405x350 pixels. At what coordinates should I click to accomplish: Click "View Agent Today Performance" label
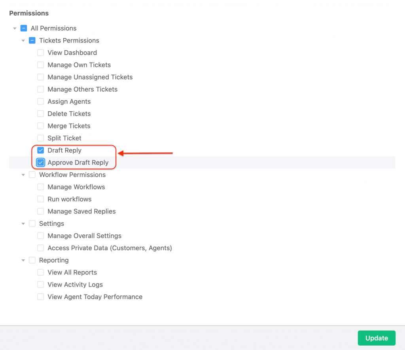(95, 297)
